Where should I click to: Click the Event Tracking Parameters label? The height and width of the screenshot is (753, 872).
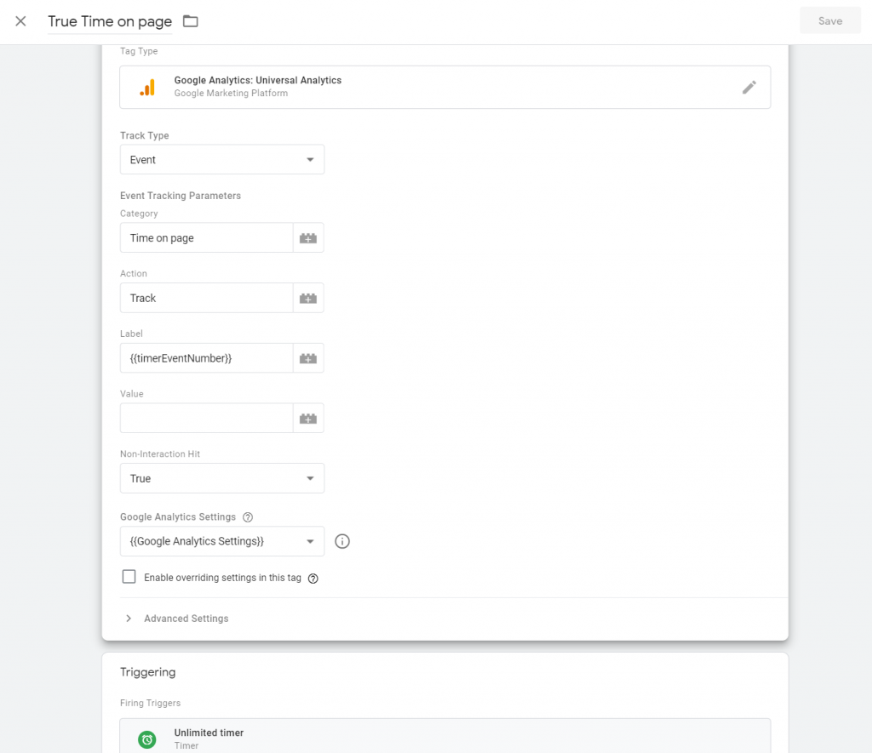coord(181,196)
